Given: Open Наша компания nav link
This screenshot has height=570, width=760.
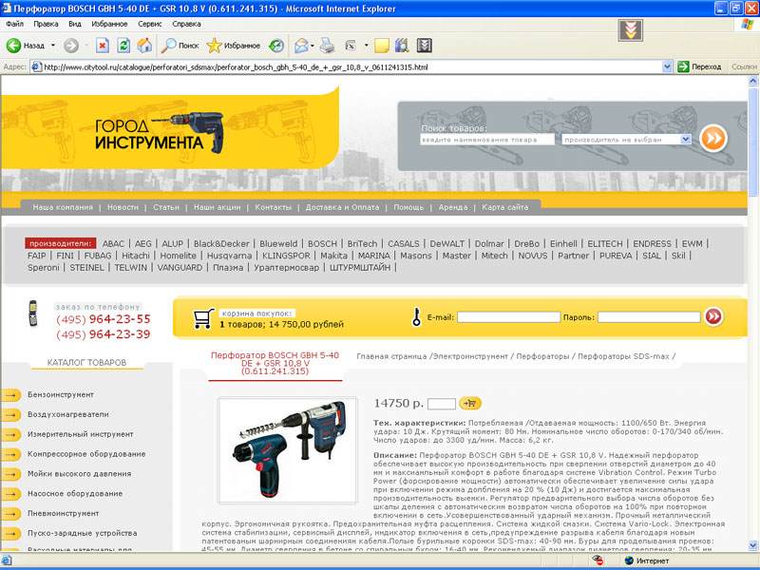Looking at the screenshot, I should tap(63, 207).
